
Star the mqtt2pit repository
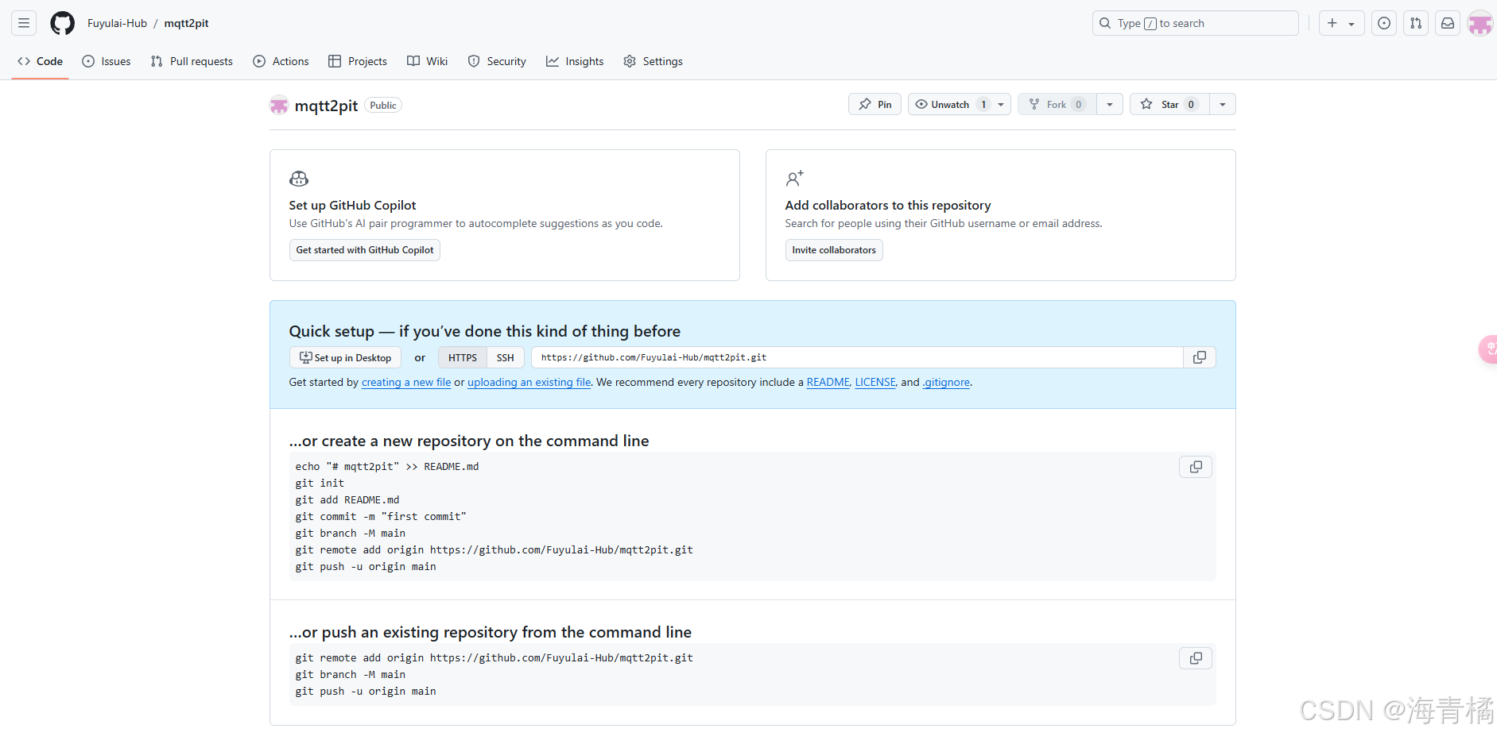pyautogui.click(x=1169, y=104)
